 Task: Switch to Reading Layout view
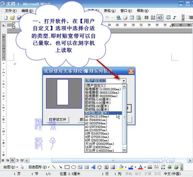click(22, 160)
